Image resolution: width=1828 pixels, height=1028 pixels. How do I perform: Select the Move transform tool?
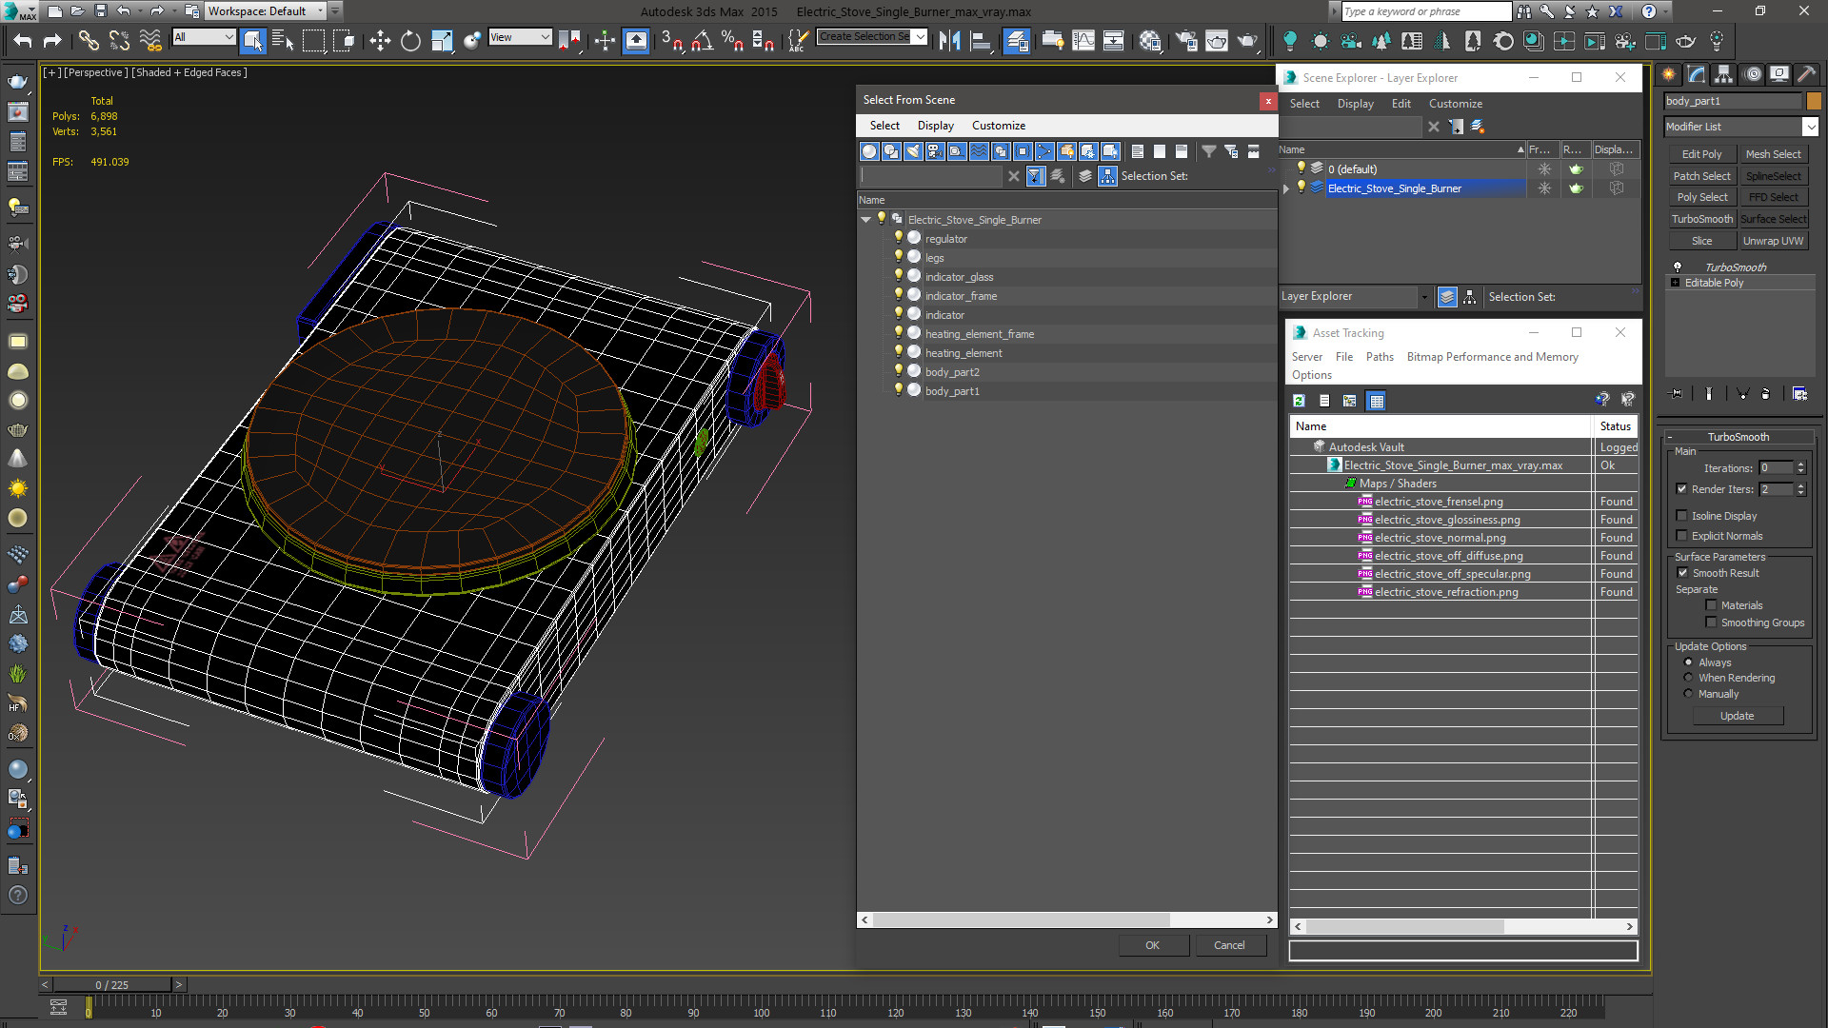380,40
